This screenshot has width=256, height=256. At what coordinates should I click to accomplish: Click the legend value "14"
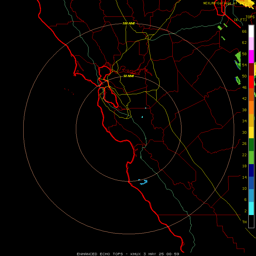(244, 177)
